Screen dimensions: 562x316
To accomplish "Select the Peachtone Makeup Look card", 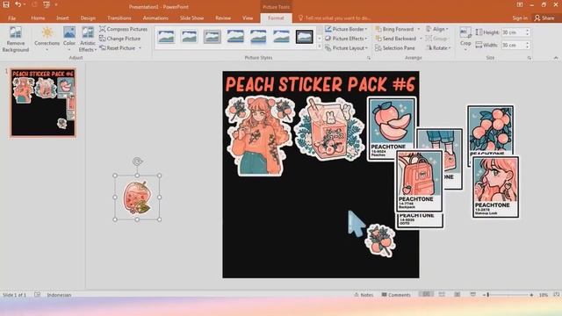I will [x=495, y=187].
